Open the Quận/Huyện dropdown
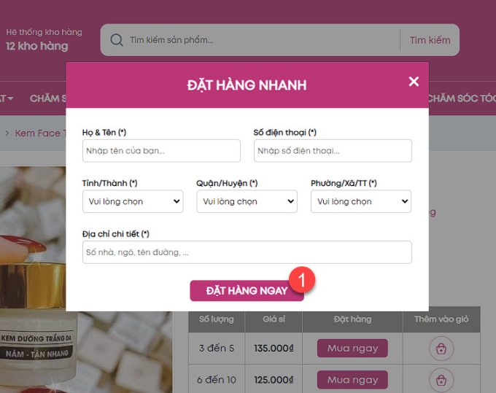This screenshot has width=496, height=393. pyautogui.click(x=247, y=201)
